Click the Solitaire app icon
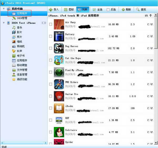Viewport: 158px width, 148px height. click(x=59, y=132)
